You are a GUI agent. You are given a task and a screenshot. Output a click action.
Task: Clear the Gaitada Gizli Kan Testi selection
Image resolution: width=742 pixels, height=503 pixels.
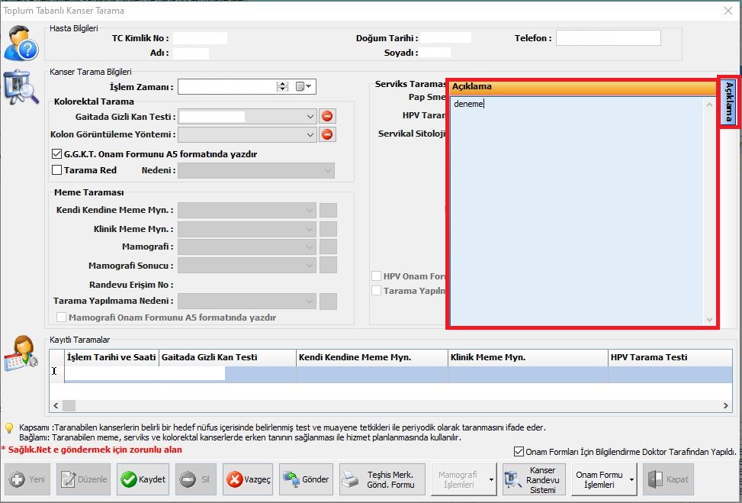[327, 117]
